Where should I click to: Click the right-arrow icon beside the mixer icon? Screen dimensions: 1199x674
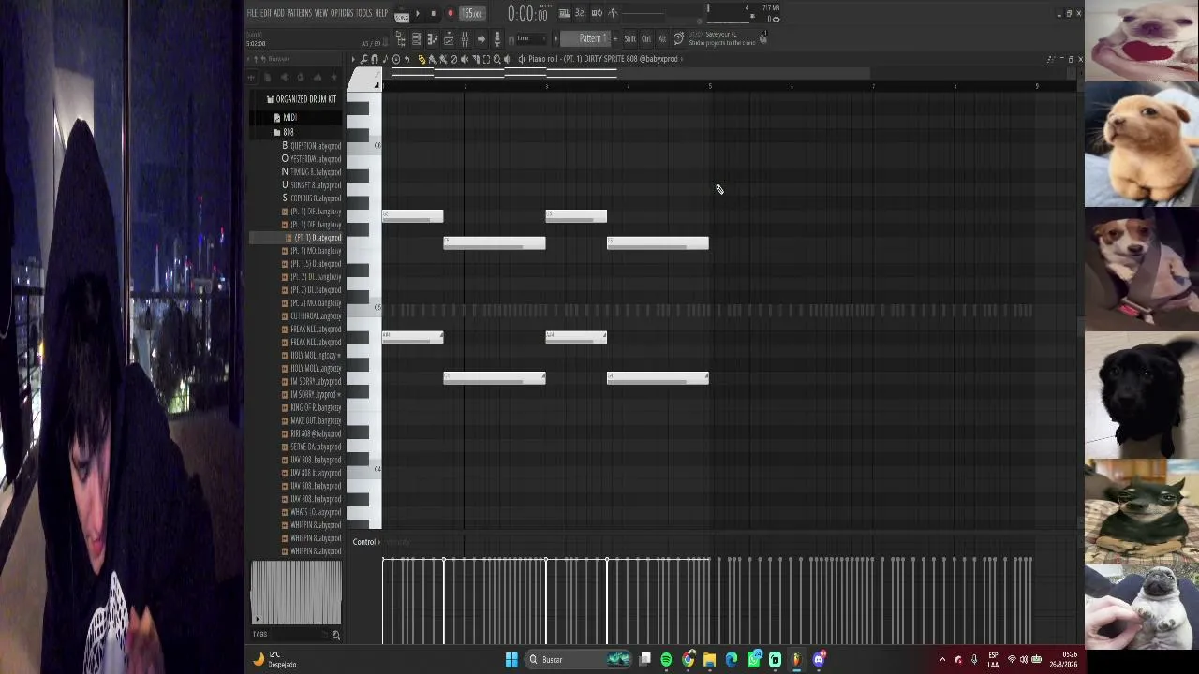[x=481, y=38]
